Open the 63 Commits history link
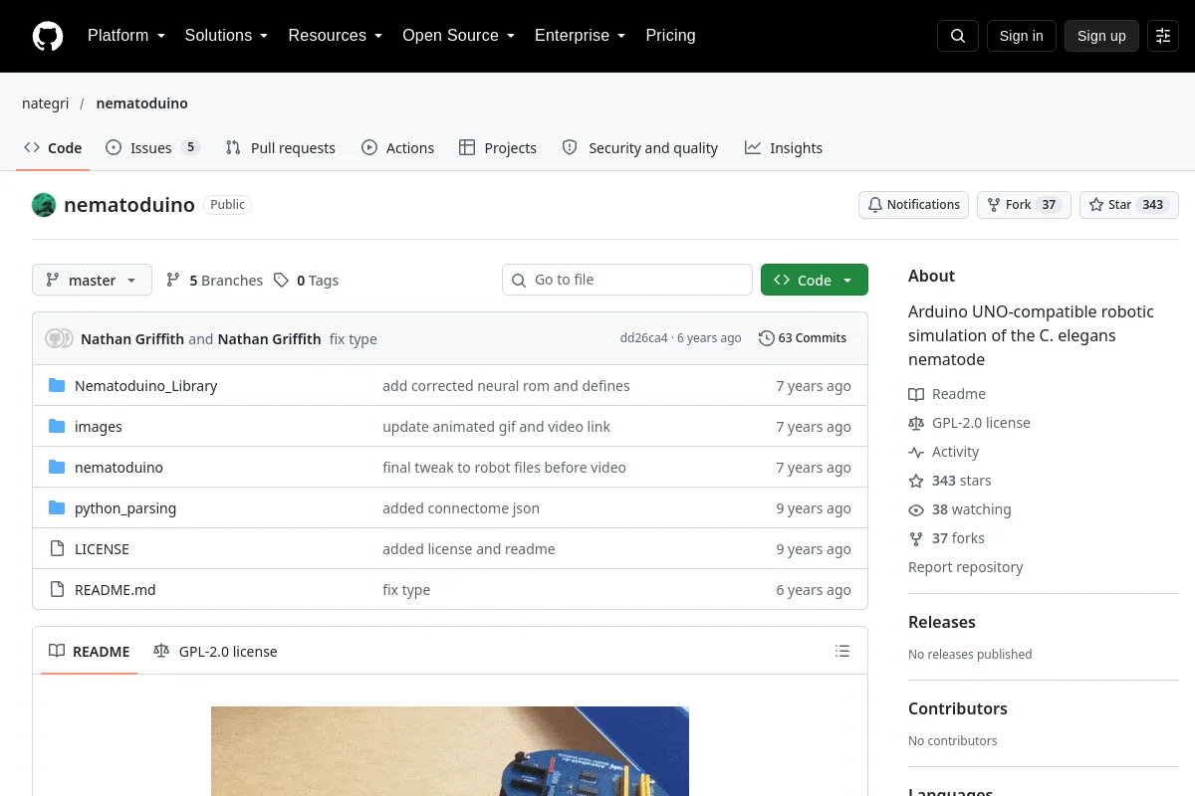 [803, 338]
